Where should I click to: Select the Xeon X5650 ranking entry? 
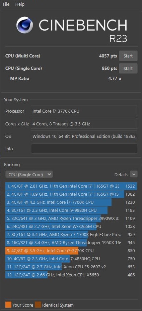(71, 275)
